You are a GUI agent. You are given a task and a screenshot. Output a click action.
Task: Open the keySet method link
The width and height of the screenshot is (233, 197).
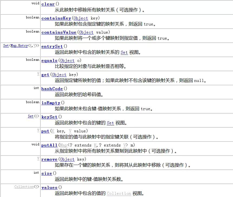pyautogui.click(x=49, y=117)
